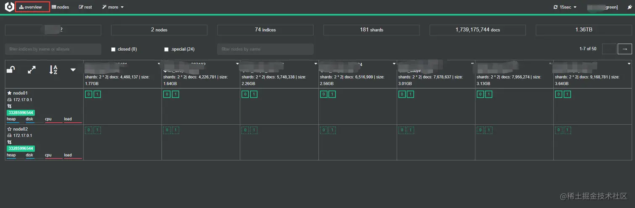This screenshot has width=635, height=208.
Task: Click the expand arrows icon in table header
Action: (31, 70)
